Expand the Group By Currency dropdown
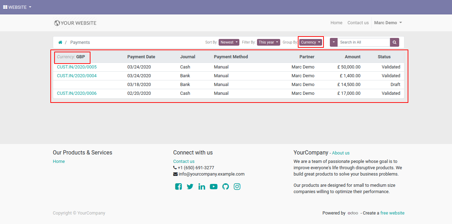Image resolution: width=452 pixels, height=224 pixels. [x=311, y=42]
